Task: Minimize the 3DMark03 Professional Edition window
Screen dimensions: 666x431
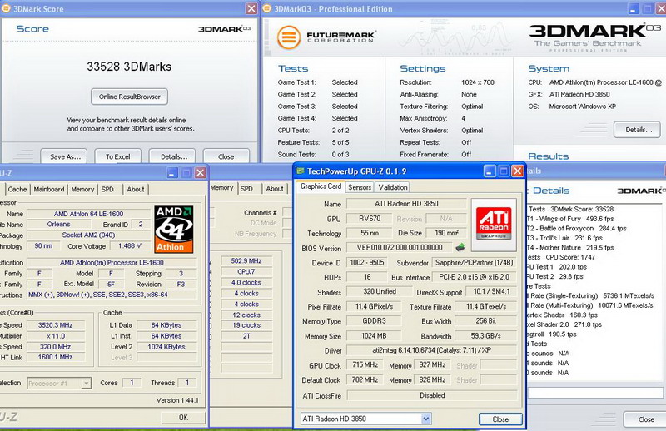Action: pos(634,8)
